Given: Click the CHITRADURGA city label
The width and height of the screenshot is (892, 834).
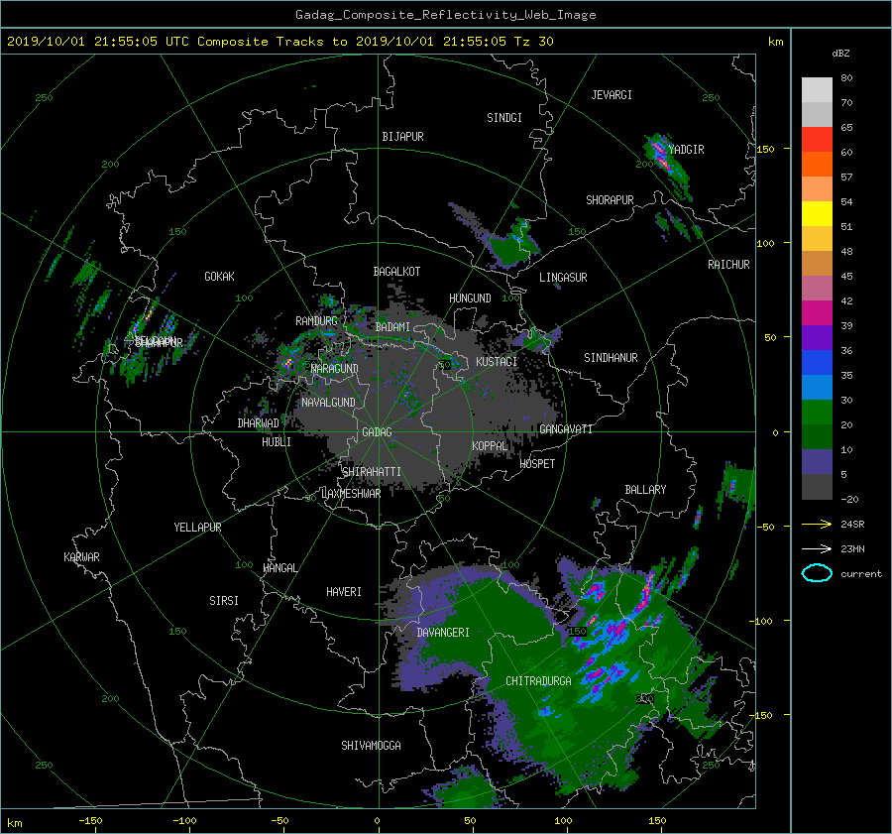Looking at the screenshot, I should [x=538, y=681].
